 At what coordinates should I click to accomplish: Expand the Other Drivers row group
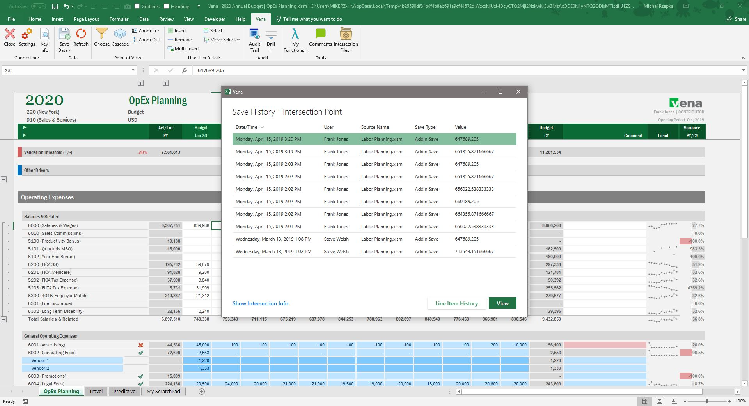(x=4, y=179)
